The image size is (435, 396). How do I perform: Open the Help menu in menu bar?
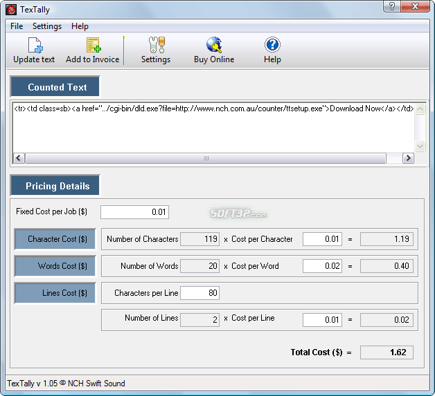pos(80,26)
